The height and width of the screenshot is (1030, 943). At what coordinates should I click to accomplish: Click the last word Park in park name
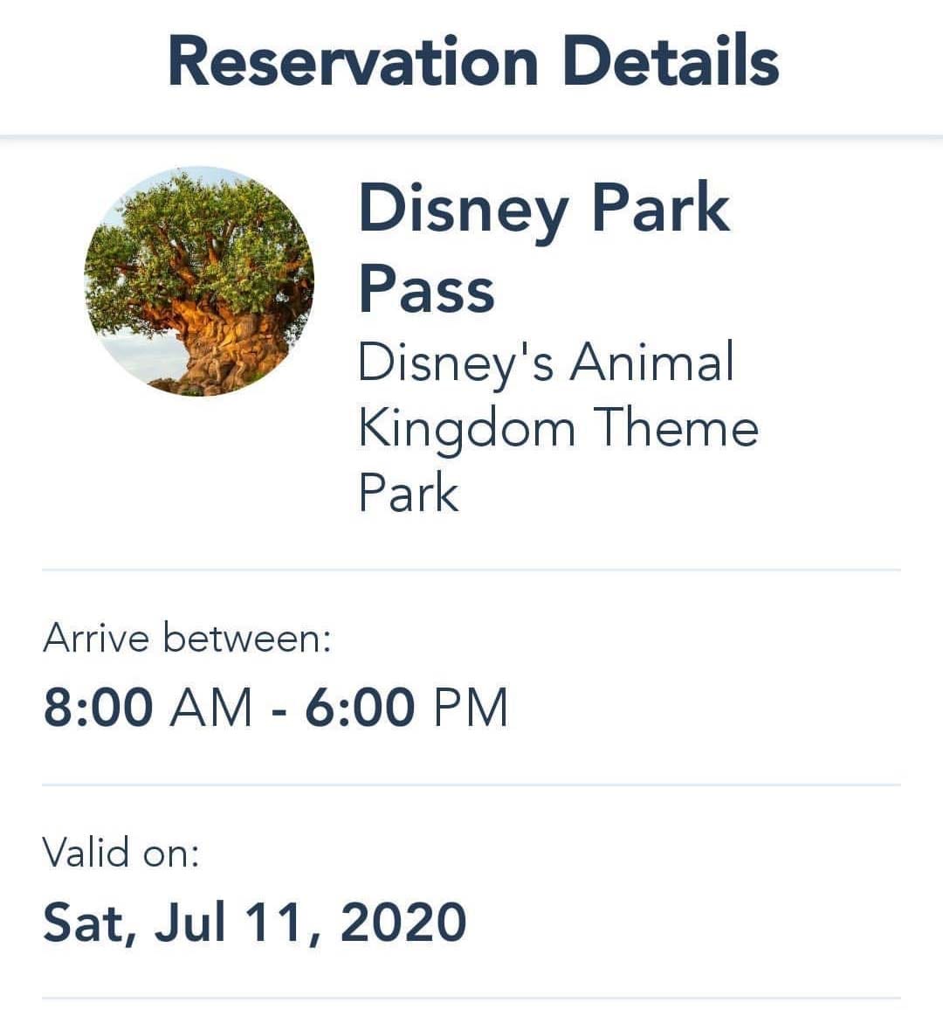(x=408, y=491)
